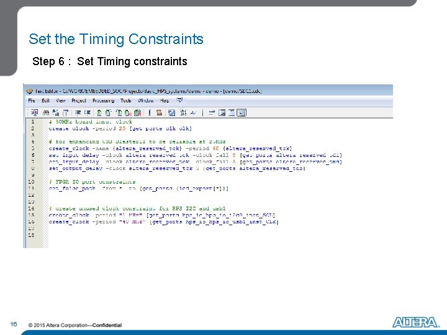Click the USB BlasterII 25MHz comment line
The height and width of the screenshot is (335, 447).
[x=137, y=141]
